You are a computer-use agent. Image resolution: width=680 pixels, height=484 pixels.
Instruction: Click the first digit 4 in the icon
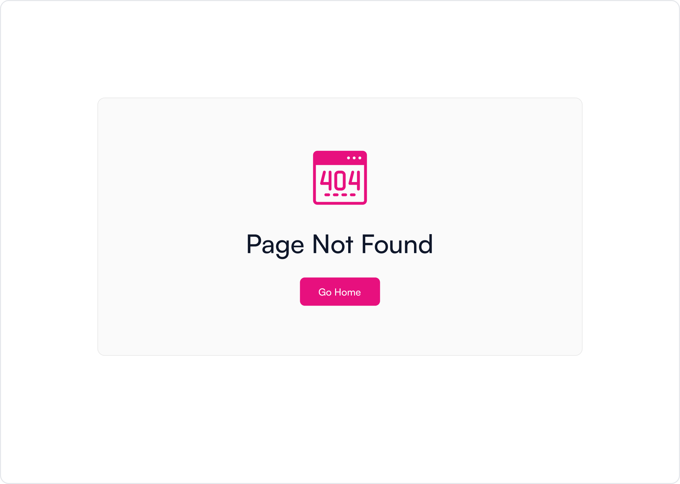coord(326,180)
